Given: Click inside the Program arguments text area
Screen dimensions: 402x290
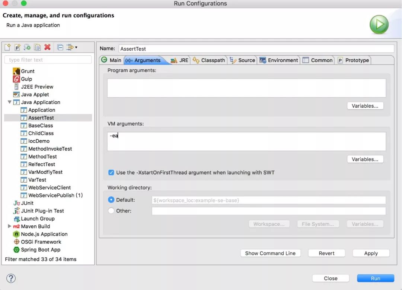Looking at the screenshot, I should tap(246, 88).
